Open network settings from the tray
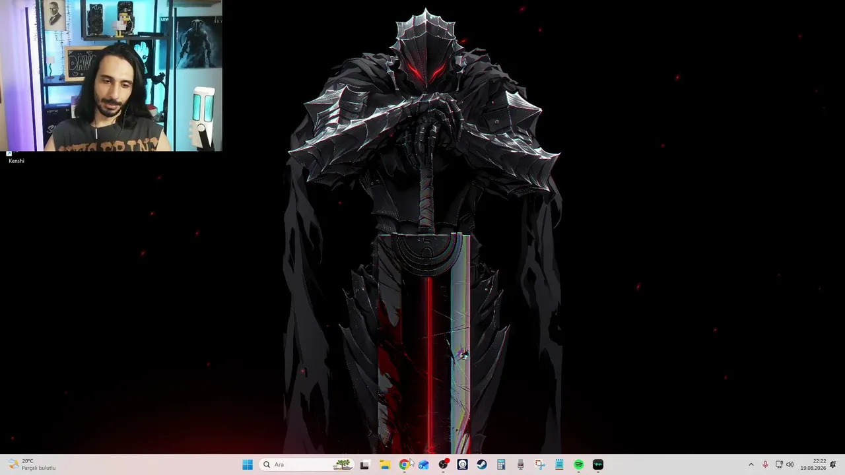845x475 pixels. point(779,464)
